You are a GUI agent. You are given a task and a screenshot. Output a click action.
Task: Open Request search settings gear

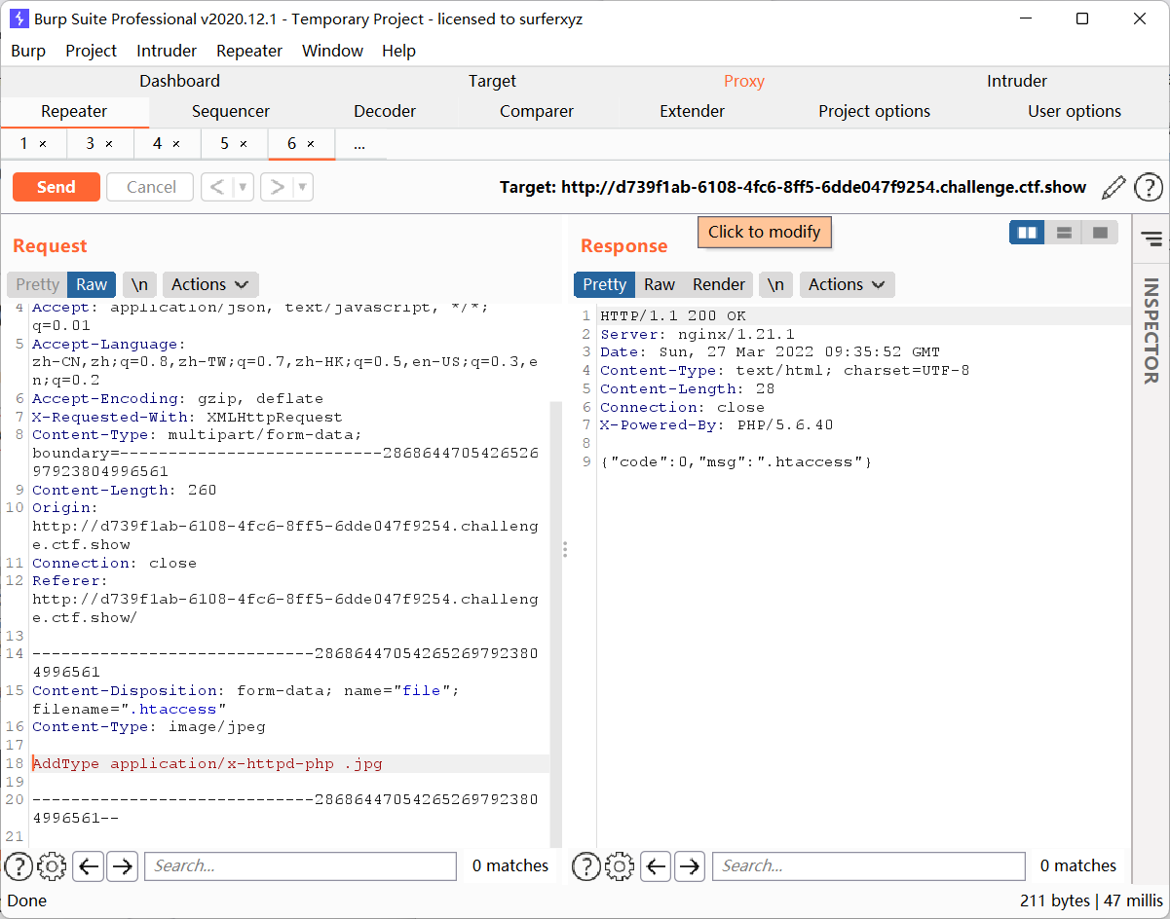(x=52, y=865)
